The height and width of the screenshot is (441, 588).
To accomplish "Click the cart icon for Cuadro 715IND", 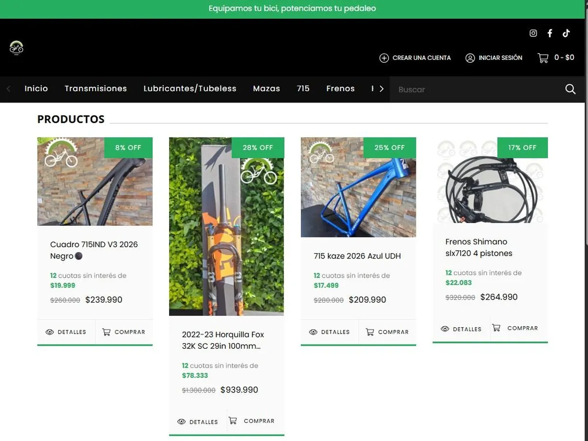I will (x=106, y=332).
